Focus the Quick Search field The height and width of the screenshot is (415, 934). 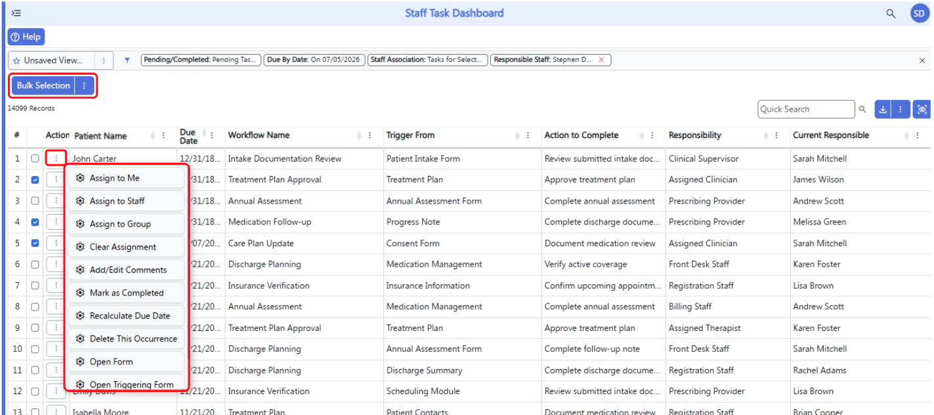click(x=807, y=109)
